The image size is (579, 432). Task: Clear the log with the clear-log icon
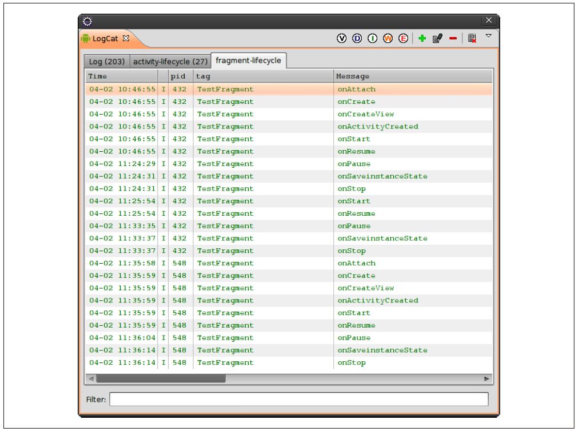pos(472,38)
